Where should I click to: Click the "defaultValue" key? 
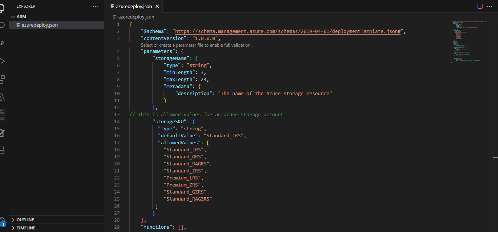pyautogui.click(x=178, y=136)
